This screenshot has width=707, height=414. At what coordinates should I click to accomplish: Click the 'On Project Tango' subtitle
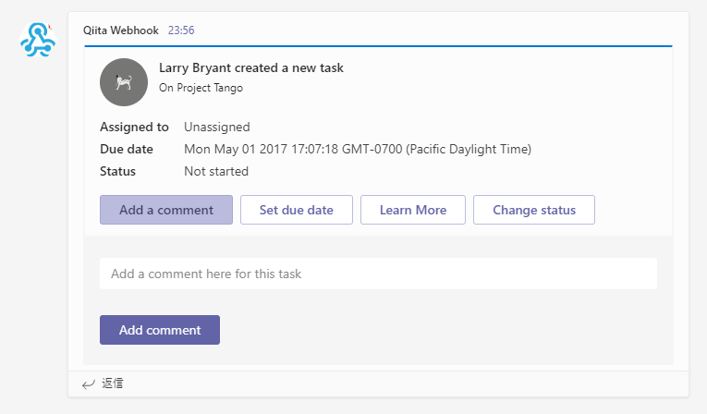201,88
